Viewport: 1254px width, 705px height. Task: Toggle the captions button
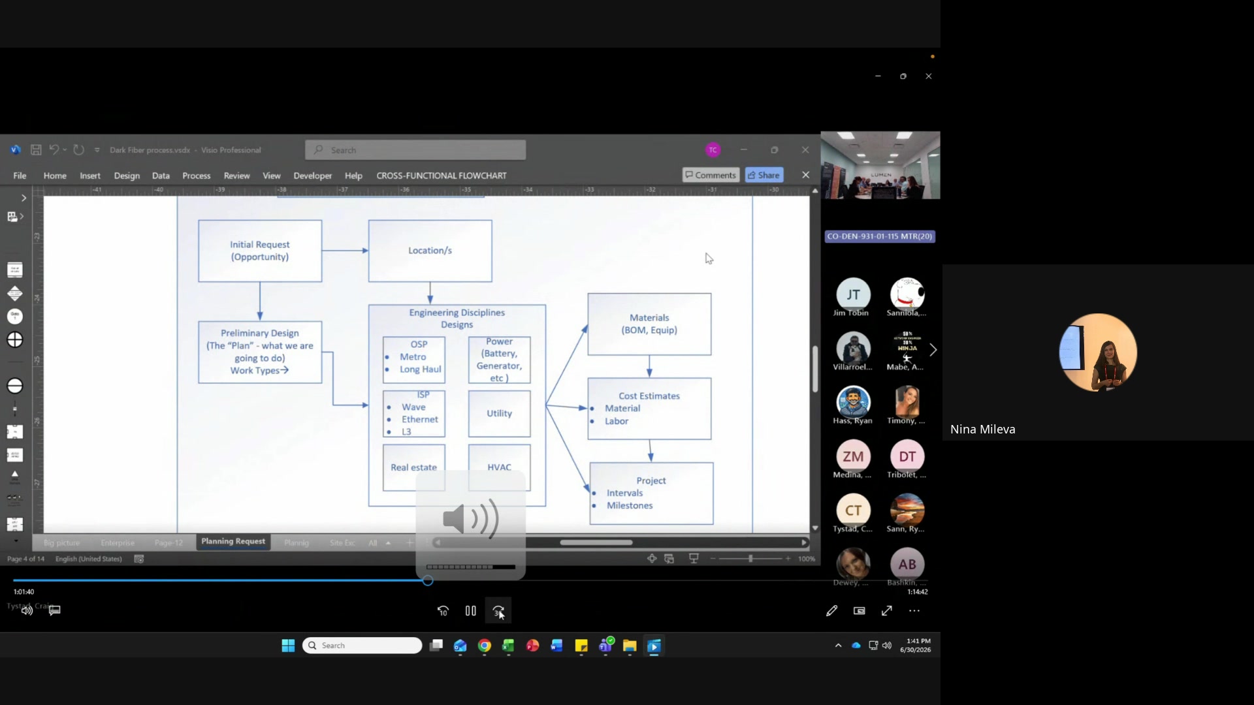(55, 610)
